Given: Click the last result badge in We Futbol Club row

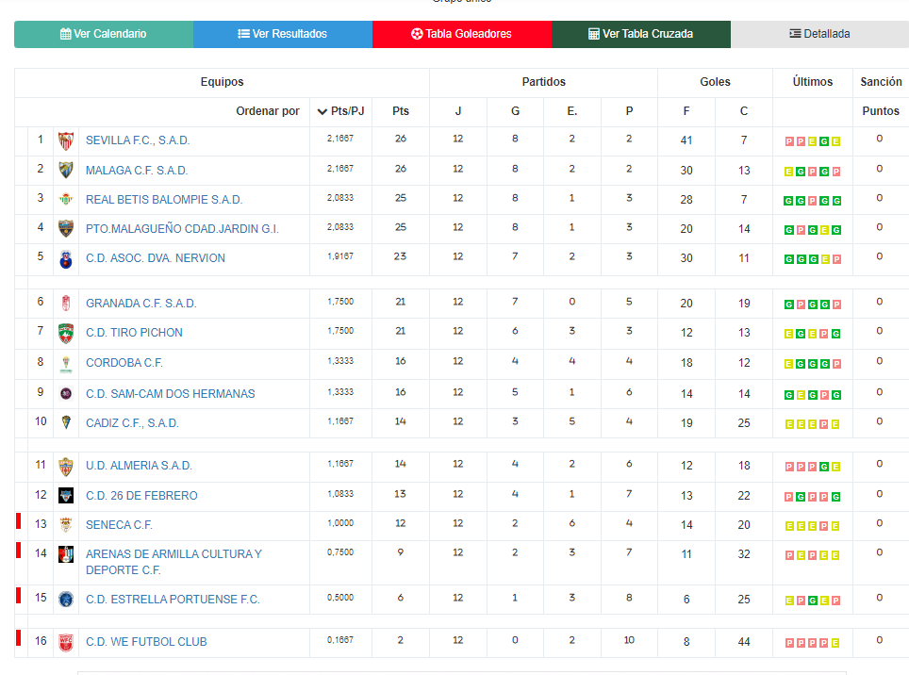Looking at the screenshot, I should pyautogui.click(x=835, y=643).
